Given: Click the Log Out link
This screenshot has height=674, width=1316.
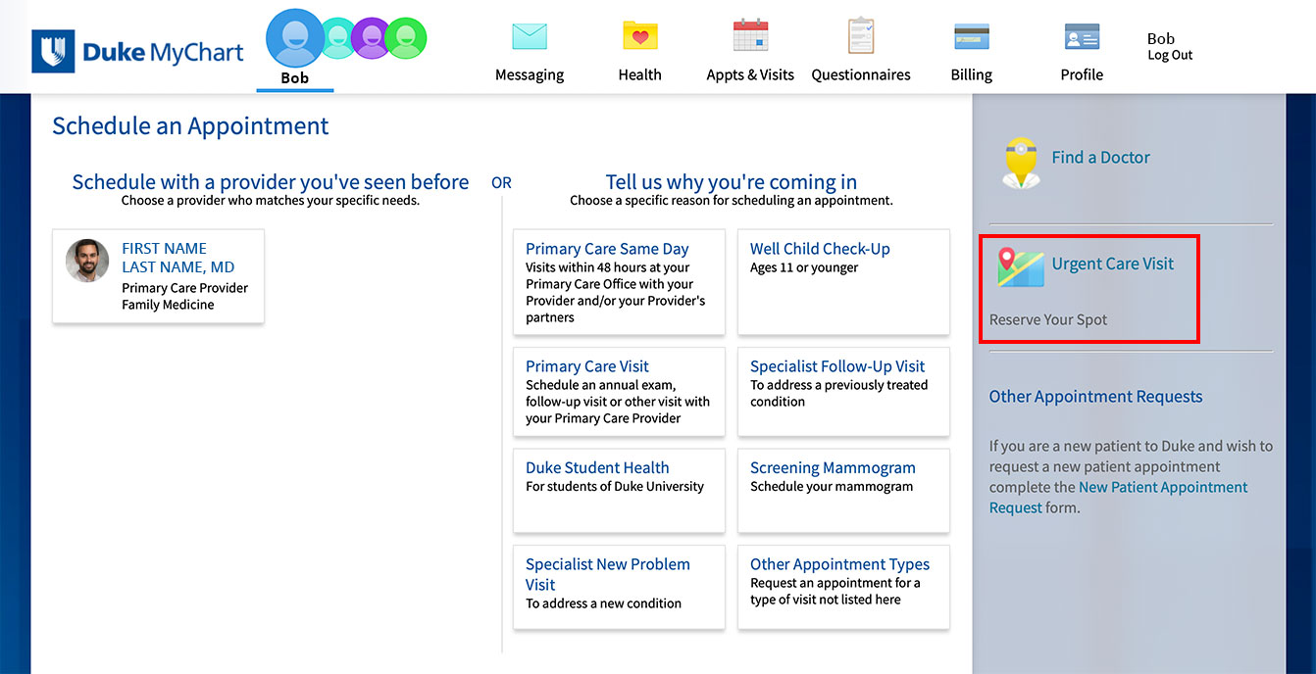Looking at the screenshot, I should (1170, 55).
